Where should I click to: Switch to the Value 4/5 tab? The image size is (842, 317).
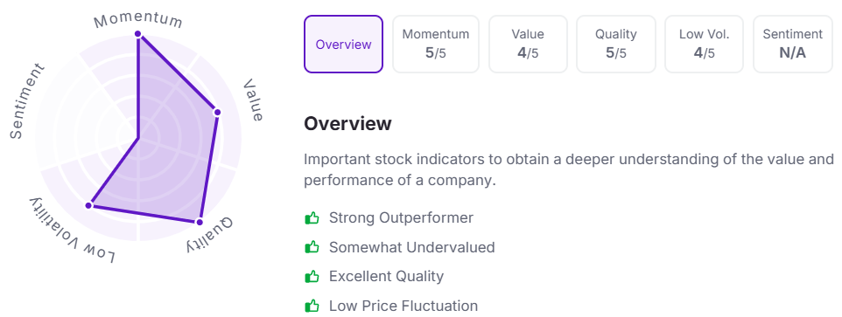coord(528,44)
